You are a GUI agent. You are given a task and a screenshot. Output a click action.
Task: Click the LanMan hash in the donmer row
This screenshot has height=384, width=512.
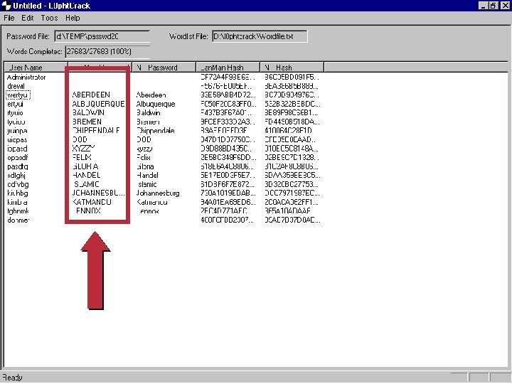(227, 220)
